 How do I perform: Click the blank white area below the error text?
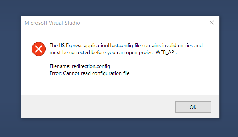click(x=120, y=86)
